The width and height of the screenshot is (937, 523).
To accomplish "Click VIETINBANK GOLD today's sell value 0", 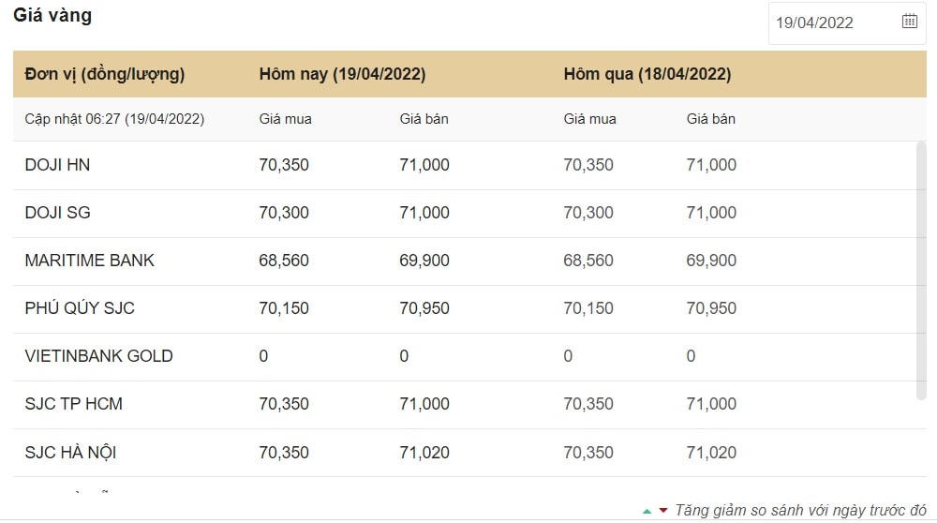I will 404,356.
